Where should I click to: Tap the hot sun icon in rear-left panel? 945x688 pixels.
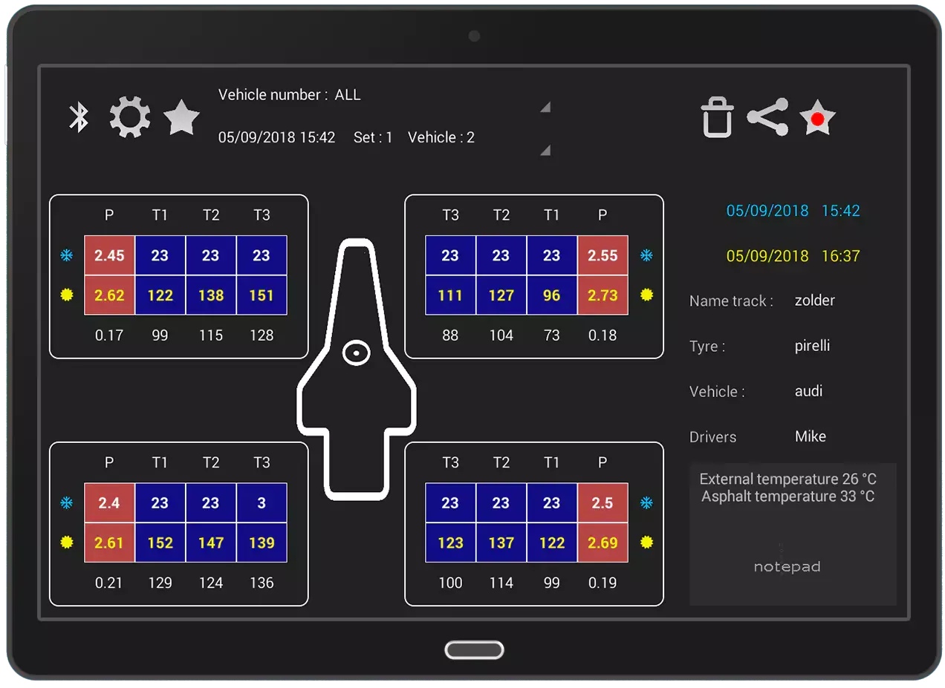pos(67,543)
